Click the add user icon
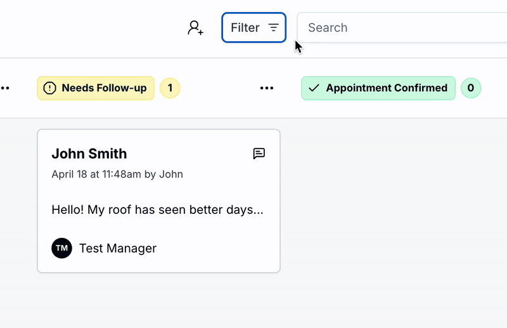This screenshot has width=507, height=328. click(195, 28)
